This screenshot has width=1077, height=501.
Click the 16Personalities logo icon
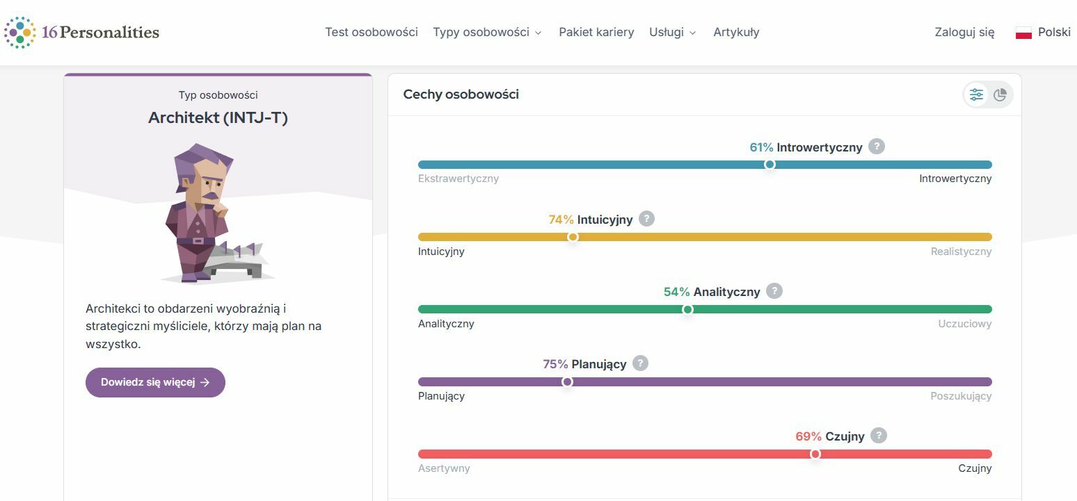point(19,32)
